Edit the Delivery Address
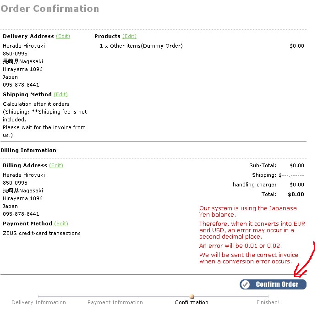The height and width of the screenshot is (311, 334). 63,36
